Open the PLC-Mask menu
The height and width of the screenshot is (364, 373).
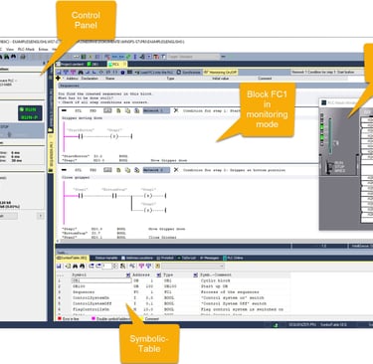26,49
